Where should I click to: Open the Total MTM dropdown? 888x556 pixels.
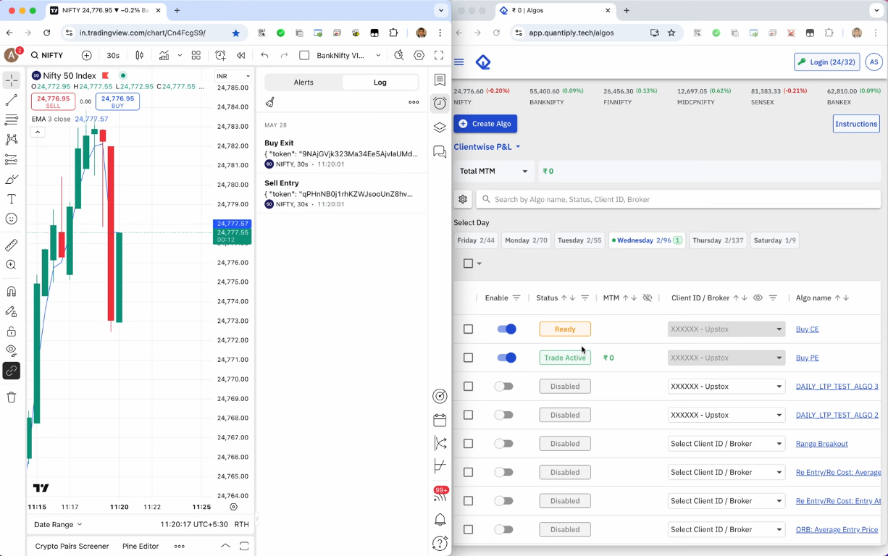(x=494, y=172)
